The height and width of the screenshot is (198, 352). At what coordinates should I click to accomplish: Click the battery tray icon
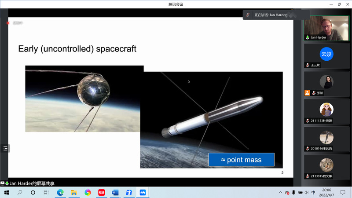(x=300, y=193)
